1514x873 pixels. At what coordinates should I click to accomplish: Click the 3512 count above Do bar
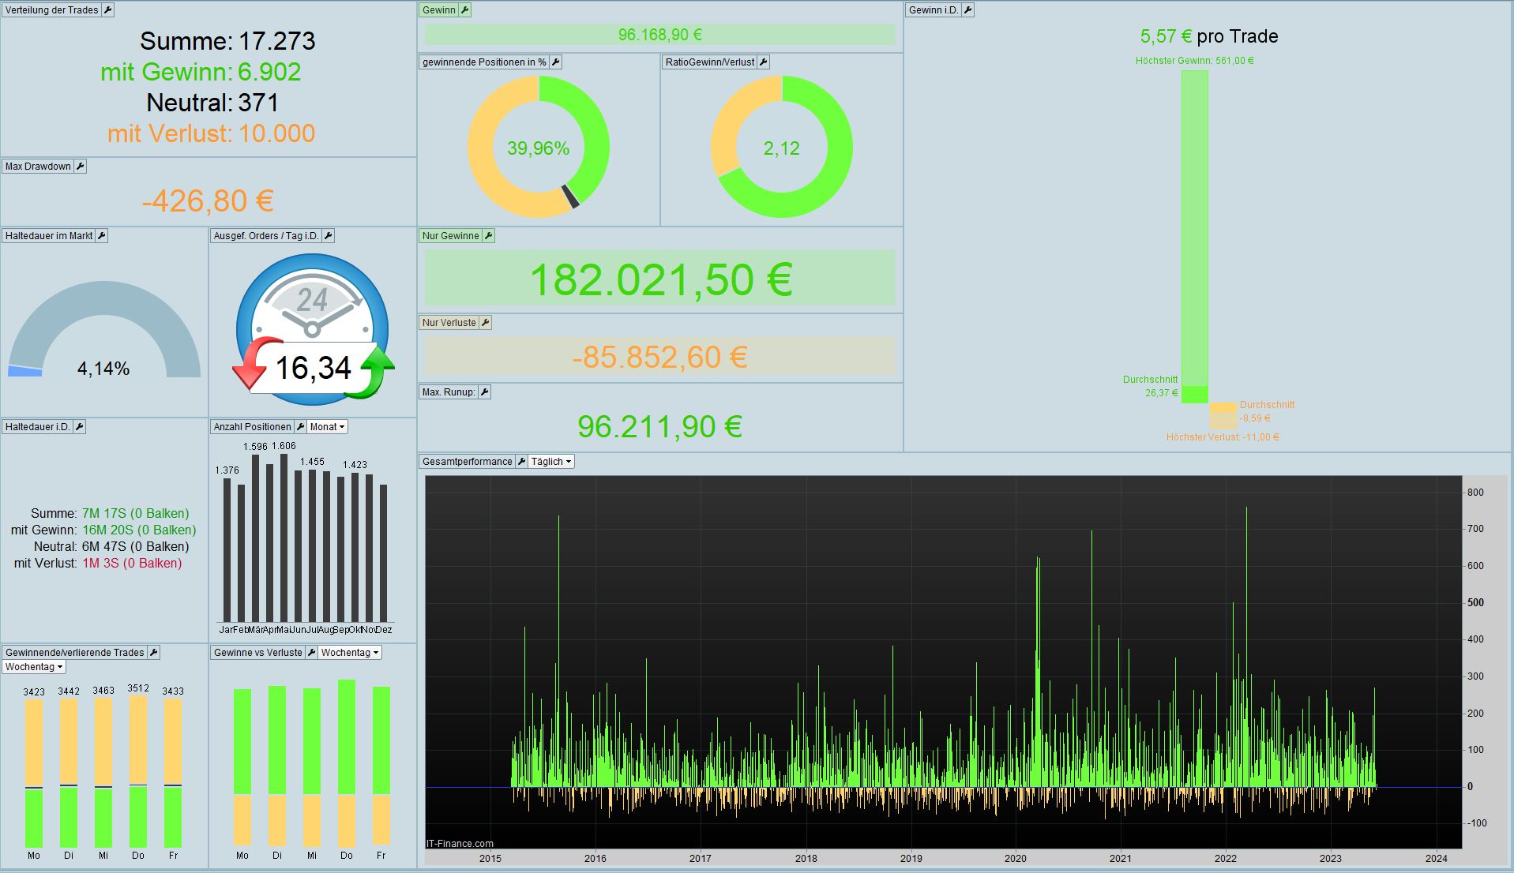point(138,688)
